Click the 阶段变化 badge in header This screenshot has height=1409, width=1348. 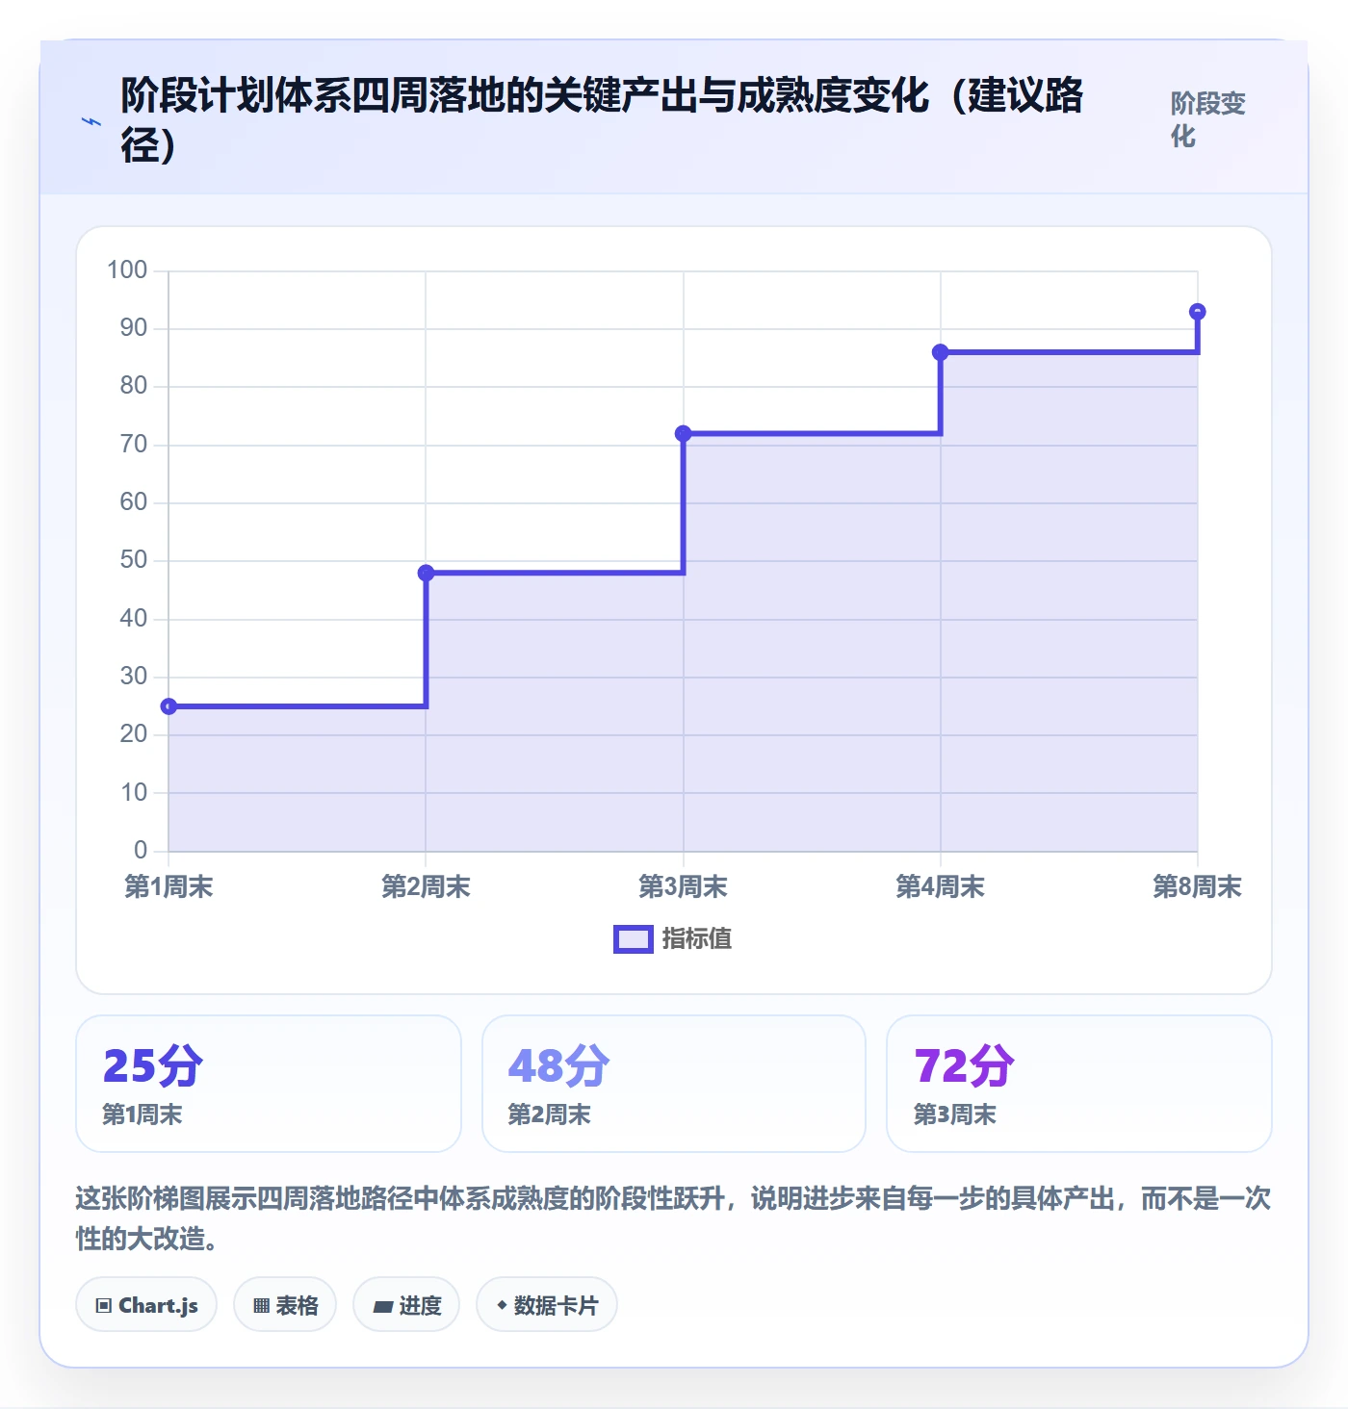(1208, 120)
